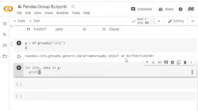Screen dimensions: 198x111
Task: Open the search and replace sidebar
Action: 5,35
